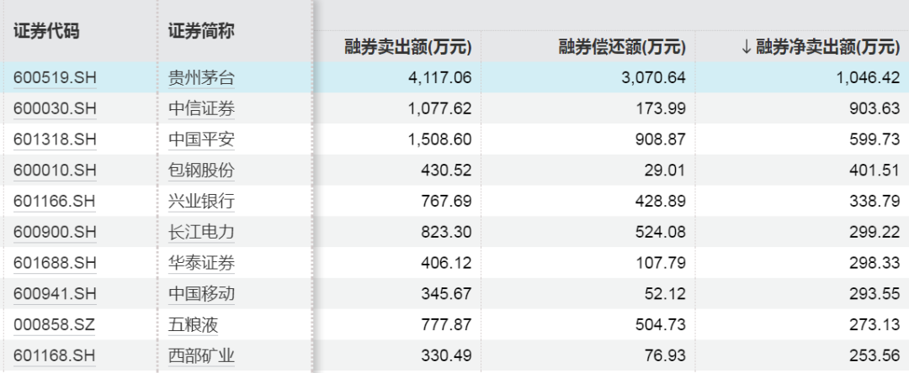Image resolution: width=909 pixels, height=373 pixels.
Task: Sort by 融券卖出额(万元) column header
Action: 408,47
